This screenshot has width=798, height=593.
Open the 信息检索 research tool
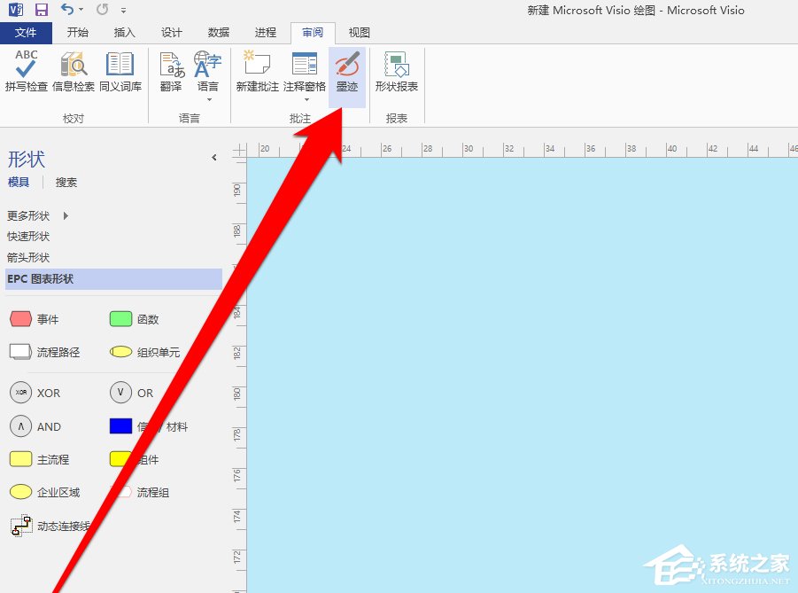tap(74, 75)
